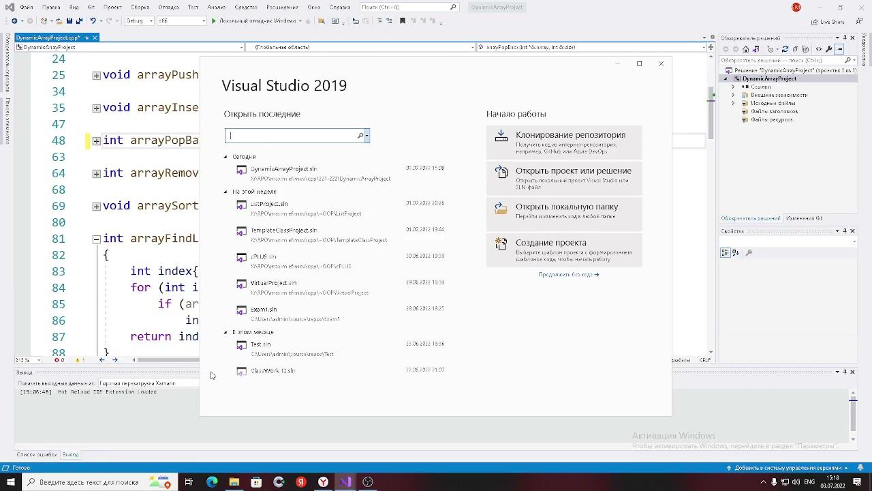Open File Explorer from the taskbar

(x=234, y=482)
